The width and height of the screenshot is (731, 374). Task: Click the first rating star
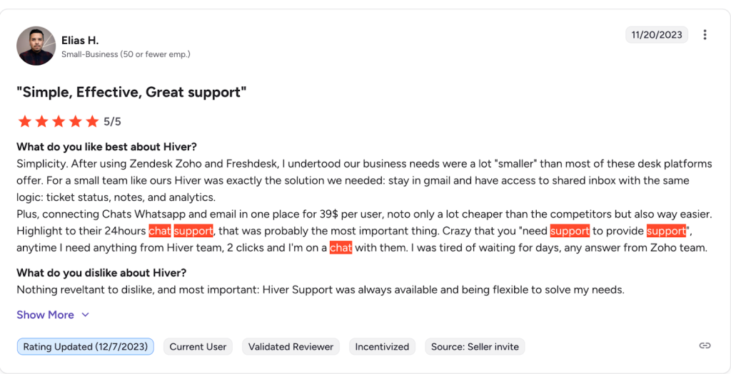(x=25, y=121)
